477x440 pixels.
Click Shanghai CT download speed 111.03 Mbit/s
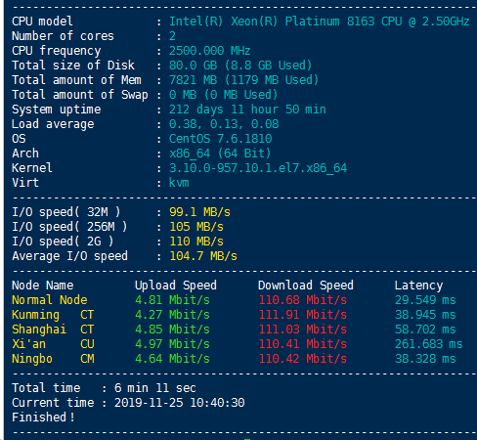pos(303,330)
